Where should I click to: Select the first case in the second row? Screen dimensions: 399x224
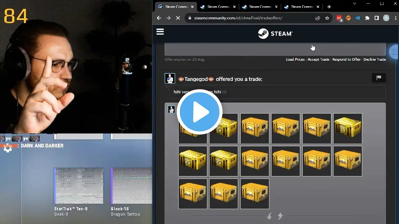193,161
